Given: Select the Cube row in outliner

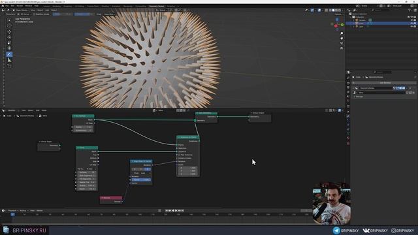Looking at the screenshot, I should [x=381, y=23].
